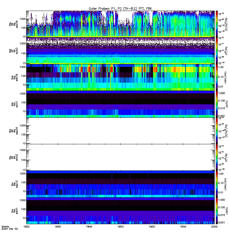Click the 10 frequency tick of thb fbk edc34 panel
Viewport: 229px width, 244px height.
coord(24,85)
